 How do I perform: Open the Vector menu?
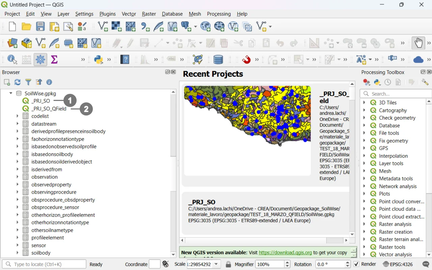[x=129, y=14]
